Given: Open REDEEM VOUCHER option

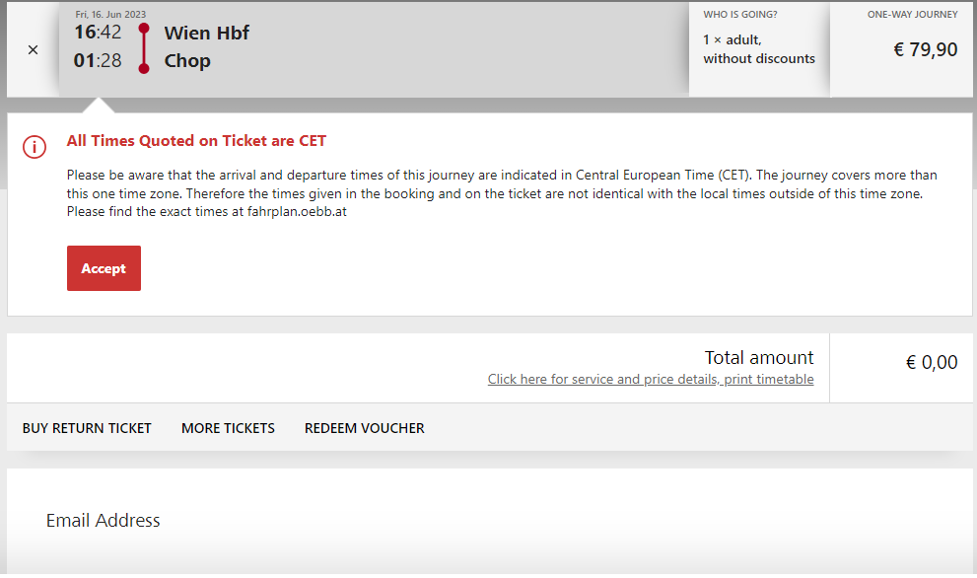Looking at the screenshot, I should point(365,428).
